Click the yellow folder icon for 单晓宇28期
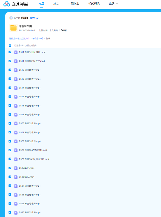 (13, 28)
